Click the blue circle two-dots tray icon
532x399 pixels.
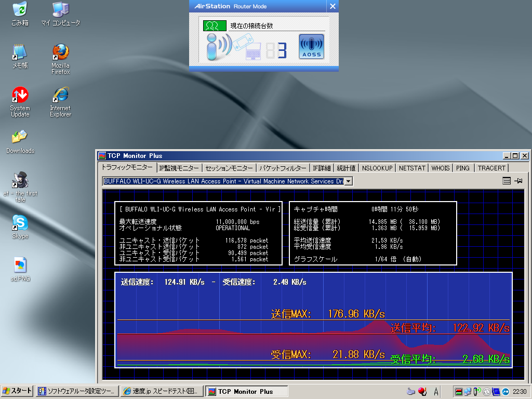[505, 392]
